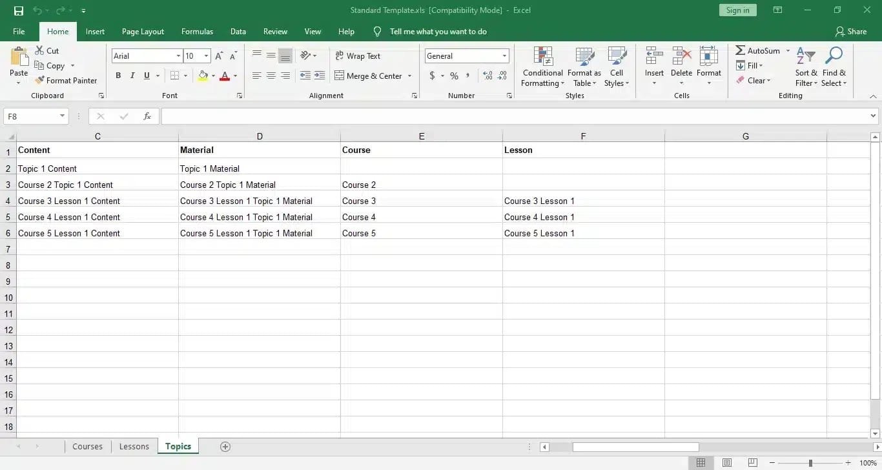Open the Fill dropdown
Viewport: 882px width, 470px height.
tap(750, 65)
